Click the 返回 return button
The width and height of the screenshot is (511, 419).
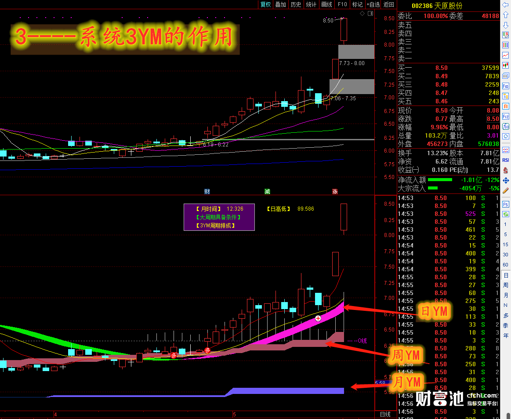(389, 4)
